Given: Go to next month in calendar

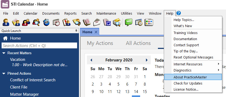Looking at the screenshot, I should [147, 60].
